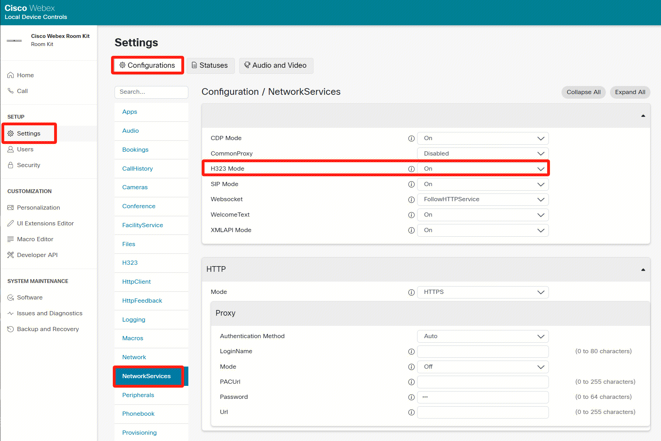Select the Provisioning category
The image size is (661, 441).
(x=151, y=433)
